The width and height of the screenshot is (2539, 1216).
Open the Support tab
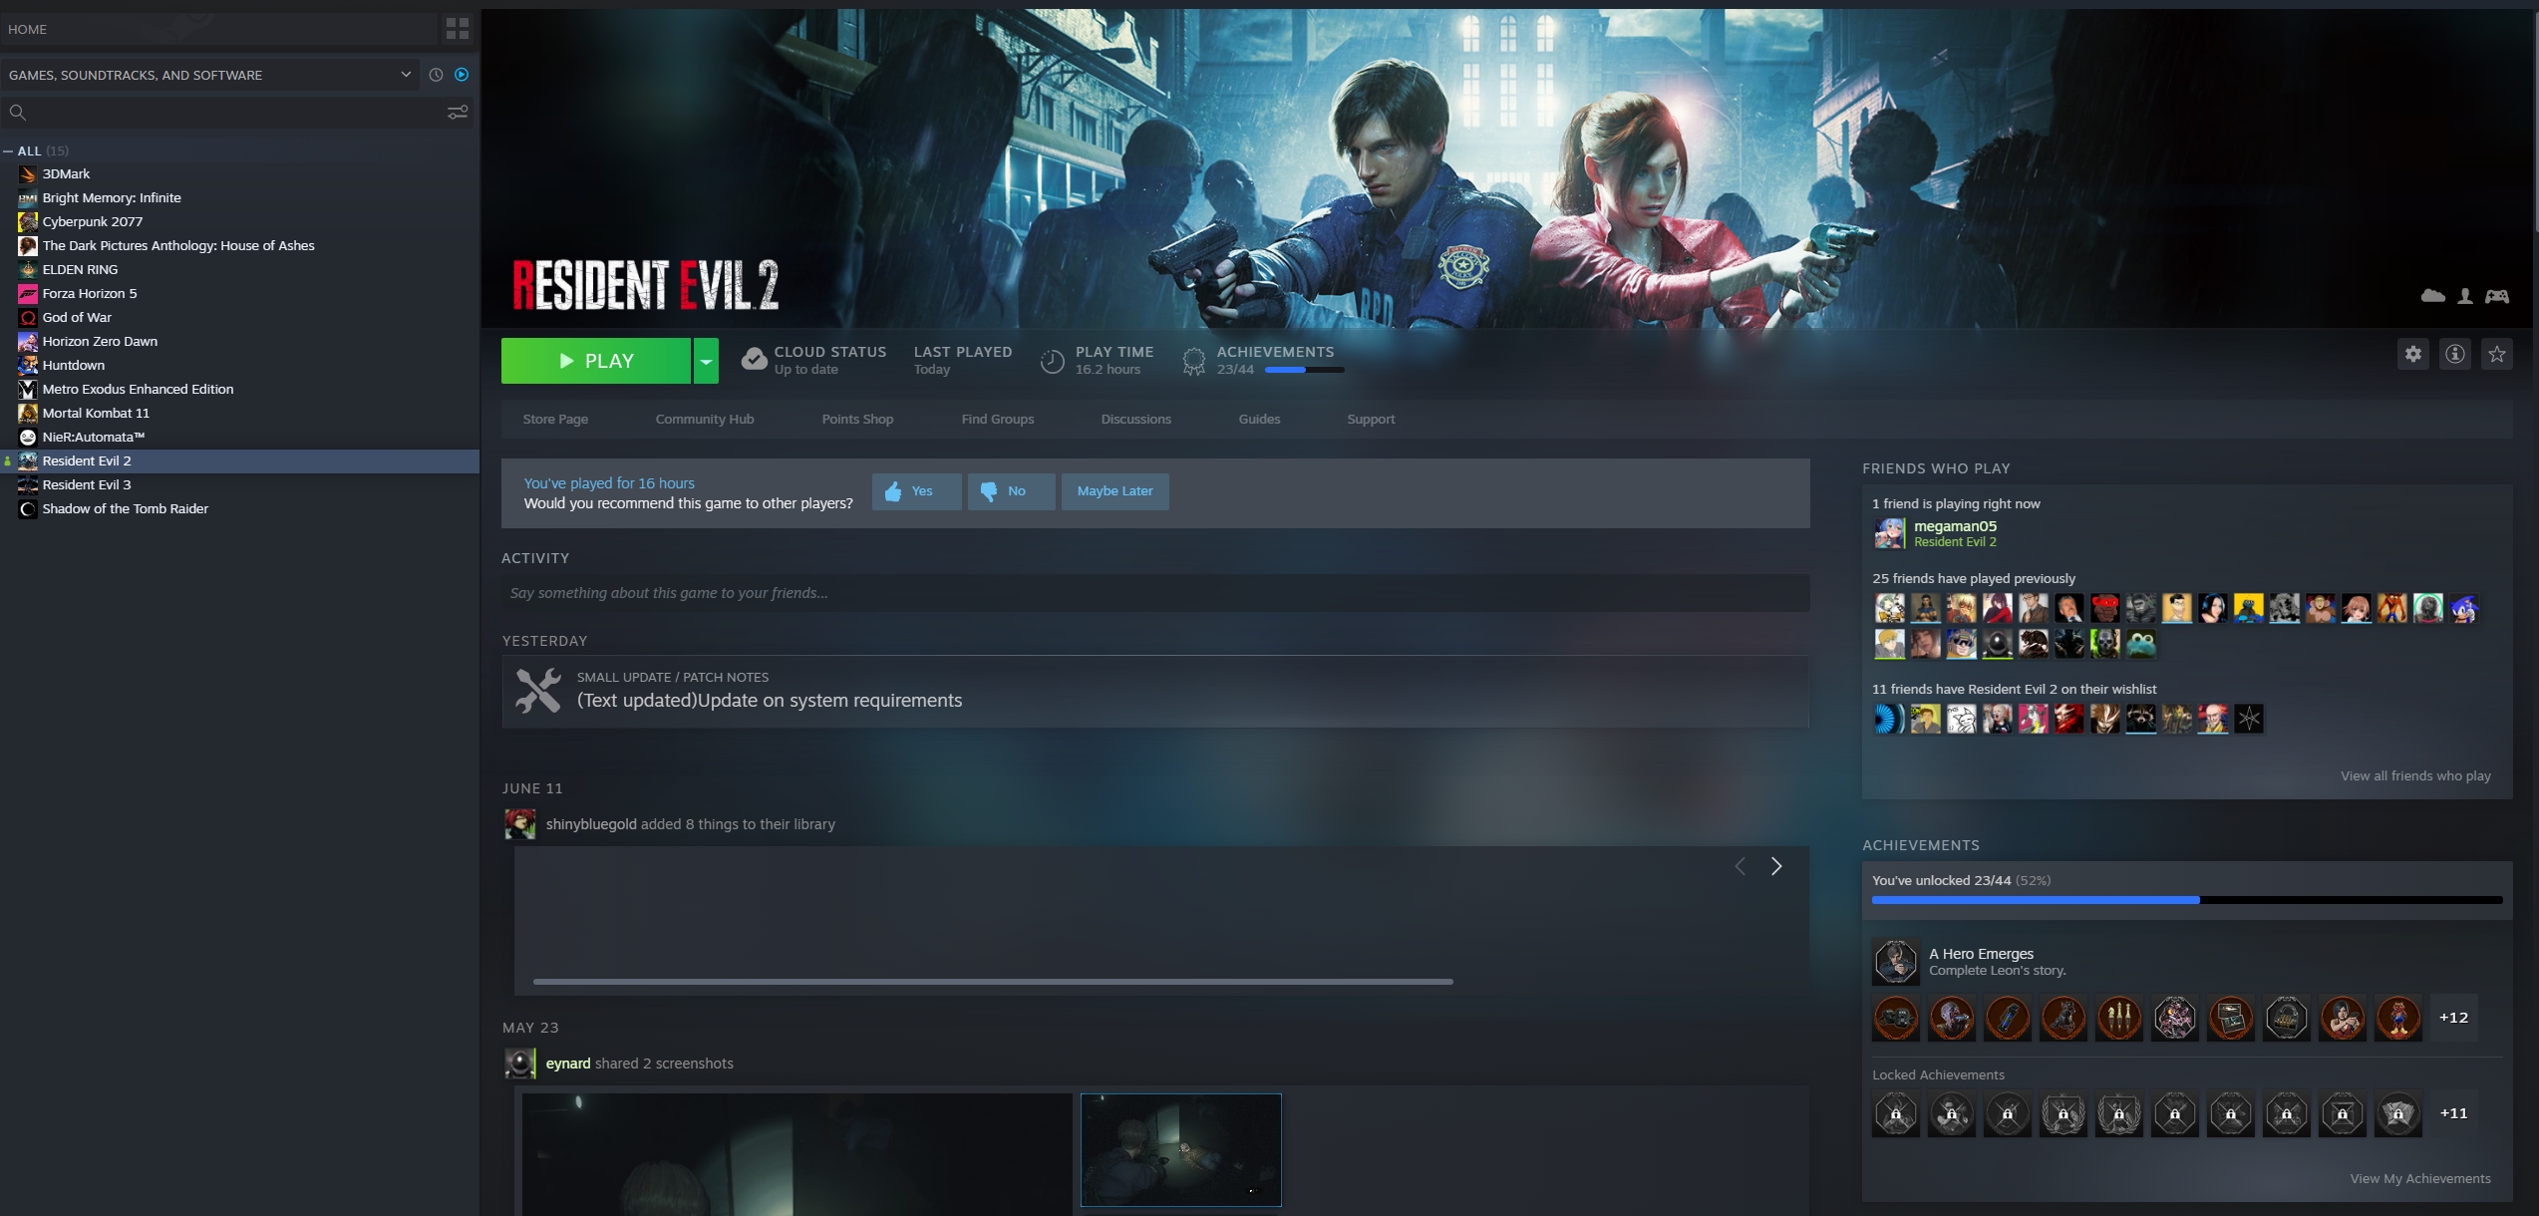[x=1371, y=419]
